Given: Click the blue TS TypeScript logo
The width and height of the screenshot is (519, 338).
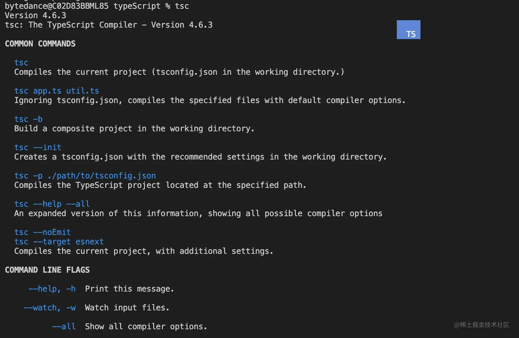Looking at the screenshot, I should pos(408,30).
